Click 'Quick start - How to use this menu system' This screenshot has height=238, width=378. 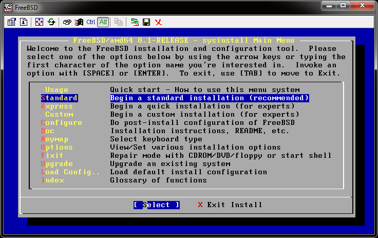pyautogui.click(x=205, y=90)
